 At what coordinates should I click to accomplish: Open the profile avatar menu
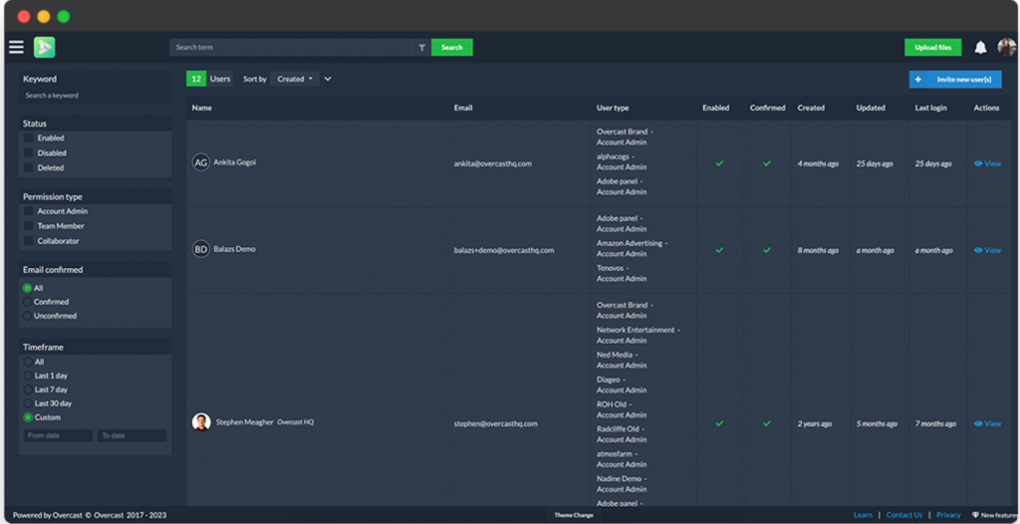(x=1006, y=47)
